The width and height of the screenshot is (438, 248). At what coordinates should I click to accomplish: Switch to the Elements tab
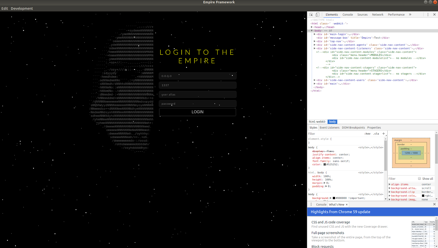point(332,15)
